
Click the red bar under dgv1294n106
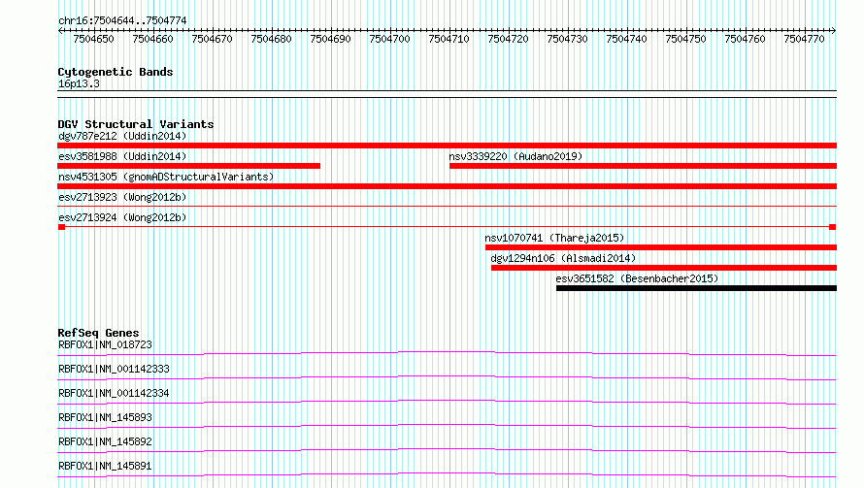[664, 268]
